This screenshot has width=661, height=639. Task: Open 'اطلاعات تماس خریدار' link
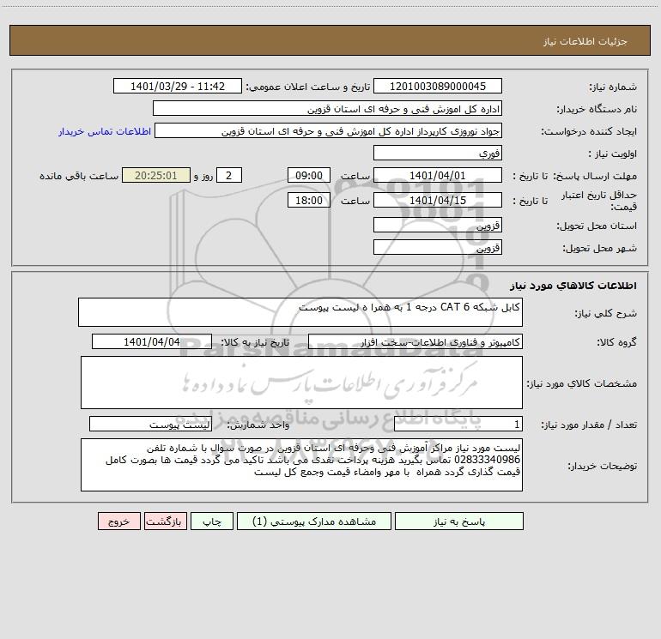point(105,131)
